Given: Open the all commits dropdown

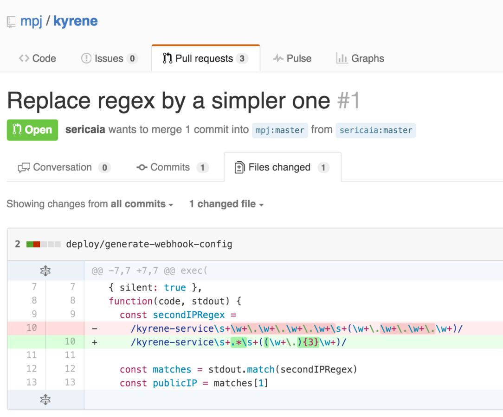Looking at the screenshot, I should pos(142,204).
